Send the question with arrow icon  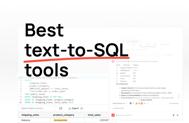point(177,115)
